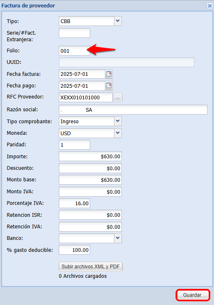This screenshot has width=214, height=305.
Task: Expand the Tipo comprobante dropdown arrow
Action: [118, 121]
